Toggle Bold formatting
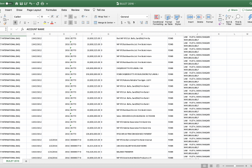 click(x=15, y=22)
